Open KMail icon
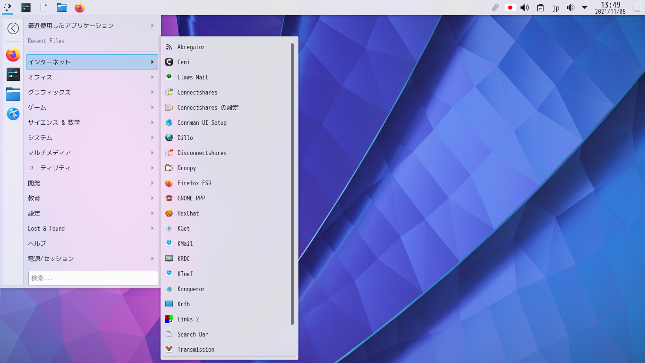645x363 pixels. tap(169, 243)
